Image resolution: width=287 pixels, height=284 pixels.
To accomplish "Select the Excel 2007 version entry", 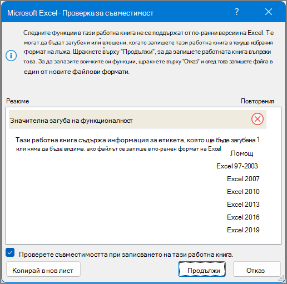I will coord(243,179).
